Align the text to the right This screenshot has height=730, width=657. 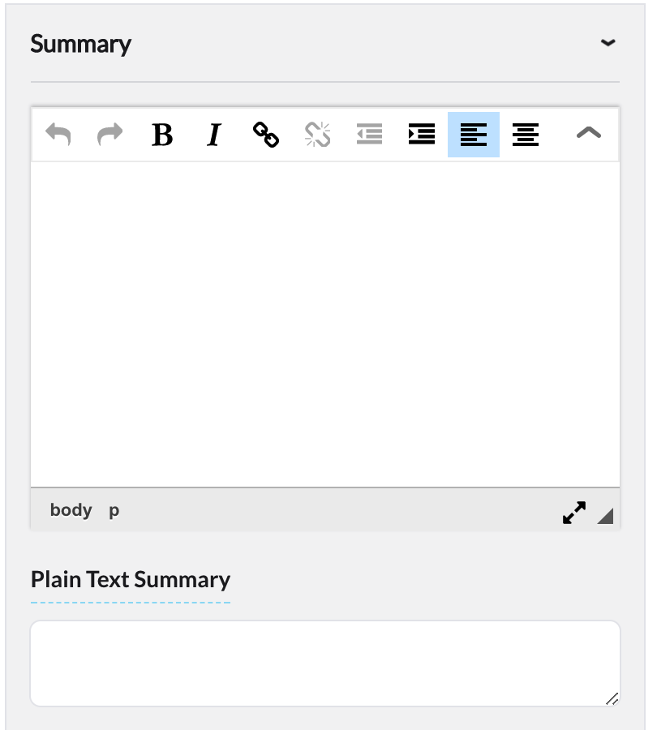[x=525, y=135]
